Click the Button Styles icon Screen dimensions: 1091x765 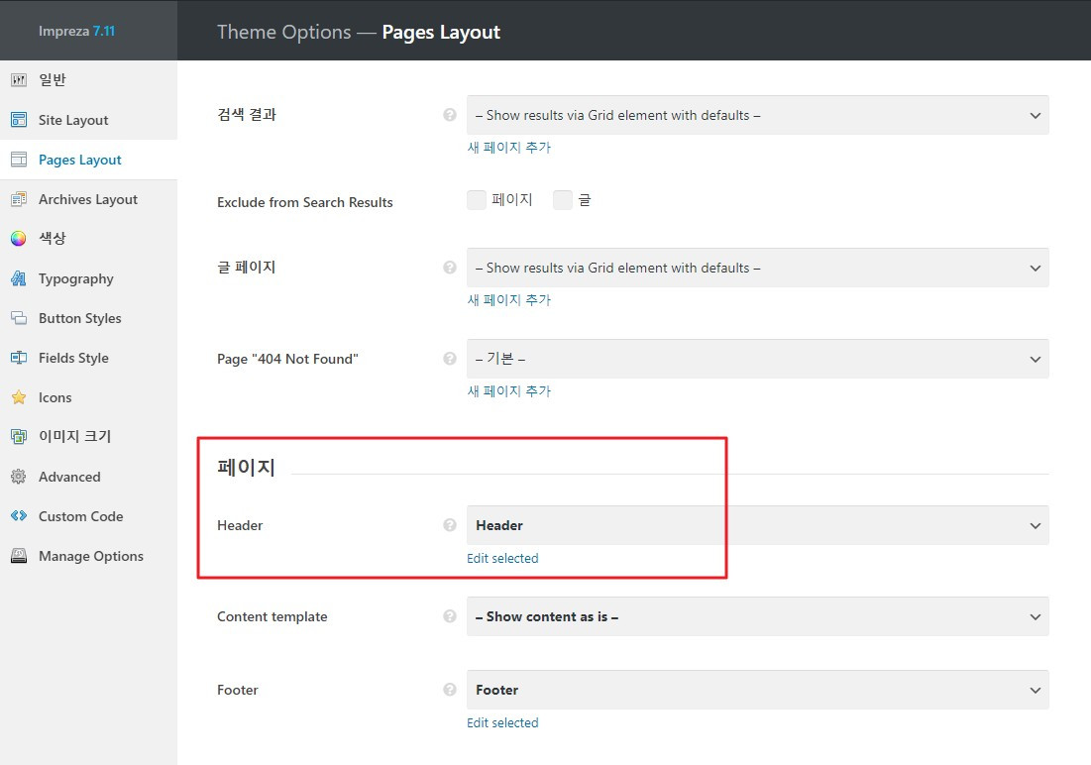pos(19,318)
